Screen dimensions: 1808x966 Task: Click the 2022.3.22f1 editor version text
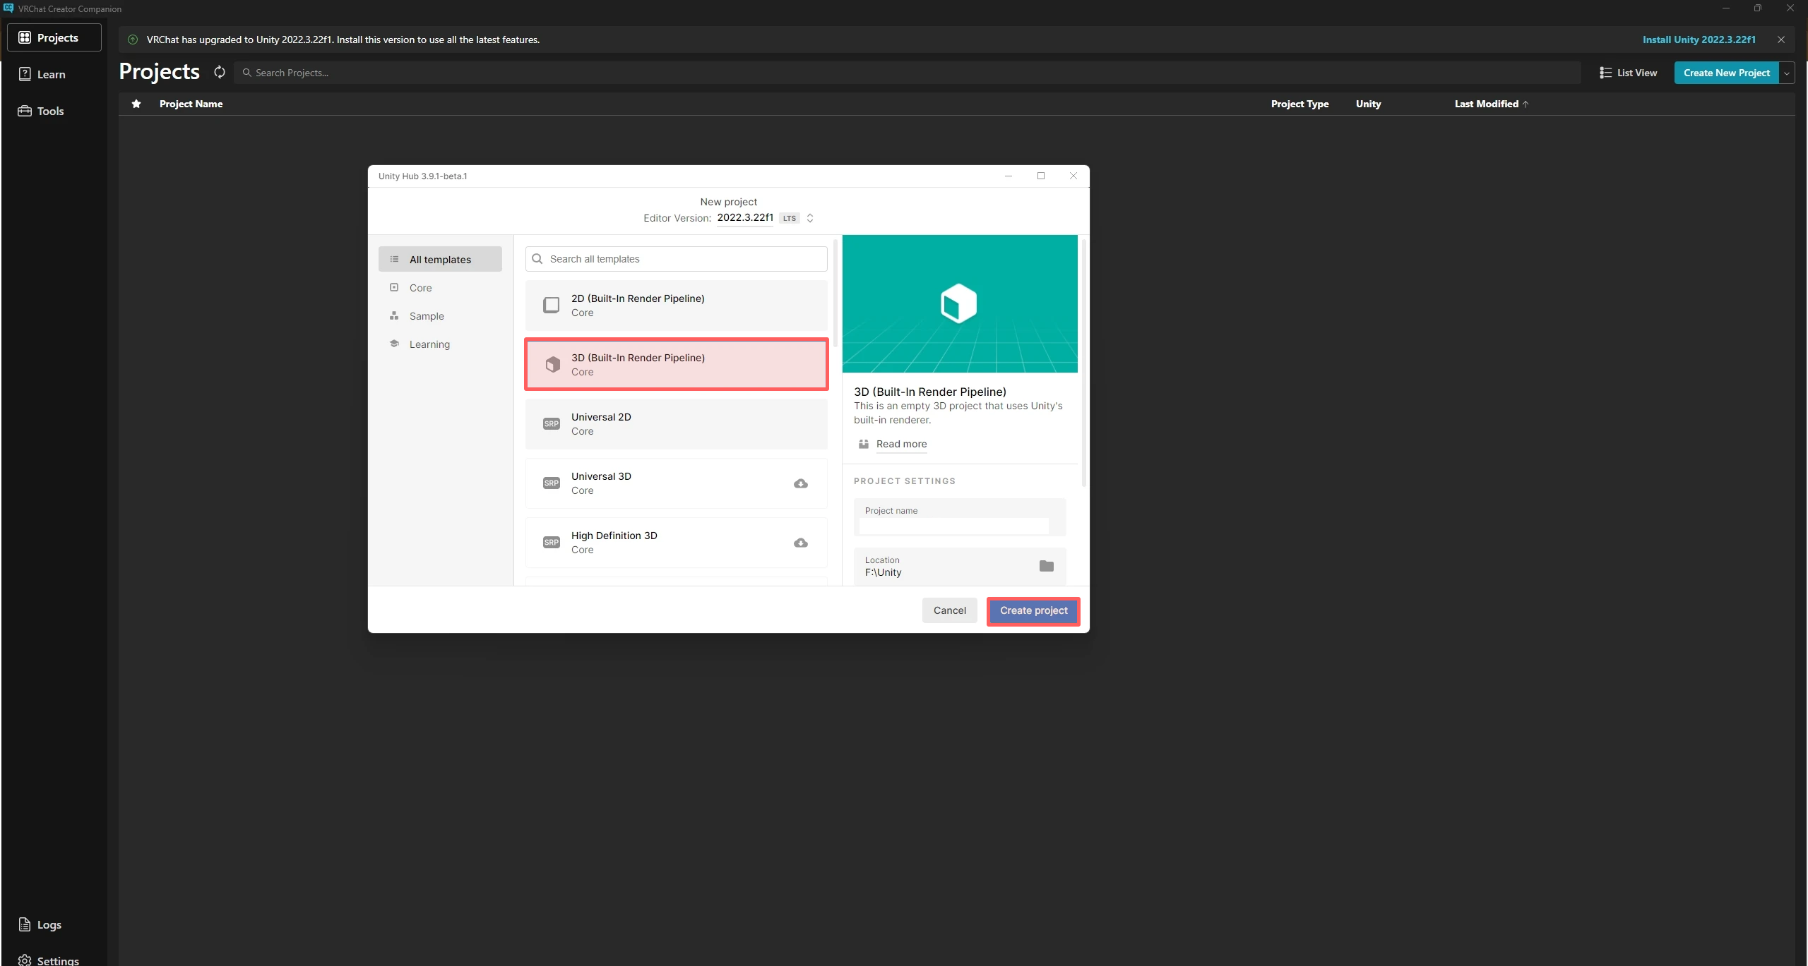[x=745, y=217]
